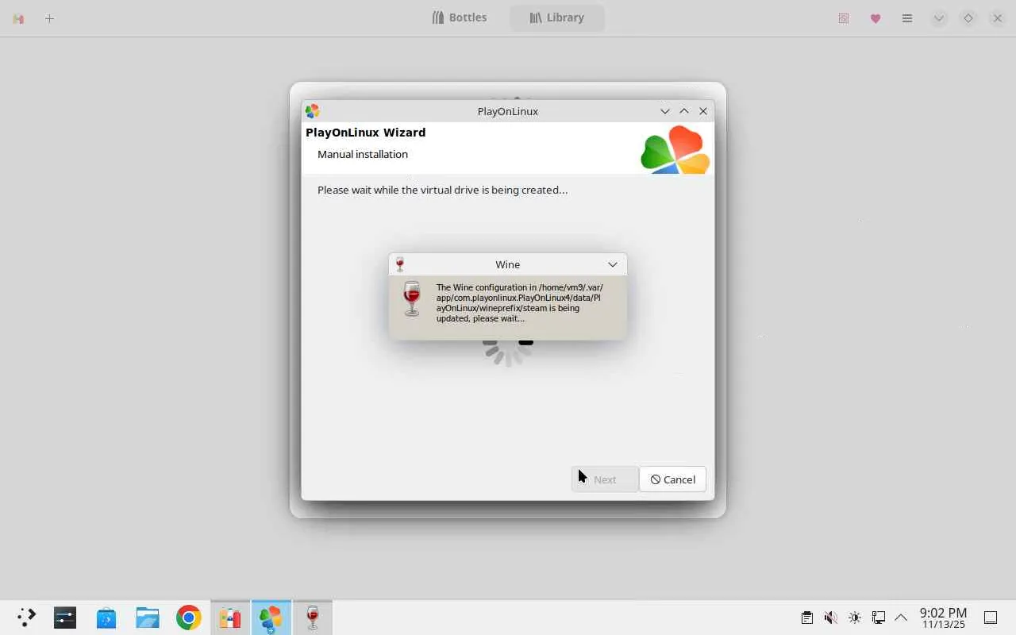This screenshot has height=635, width=1016.
Task: Open the application launcher in the taskbar
Action: pyautogui.click(x=26, y=618)
